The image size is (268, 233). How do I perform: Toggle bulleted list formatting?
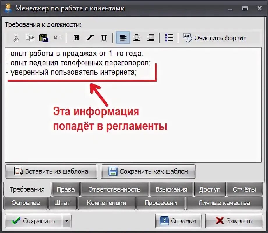tap(169, 38)
